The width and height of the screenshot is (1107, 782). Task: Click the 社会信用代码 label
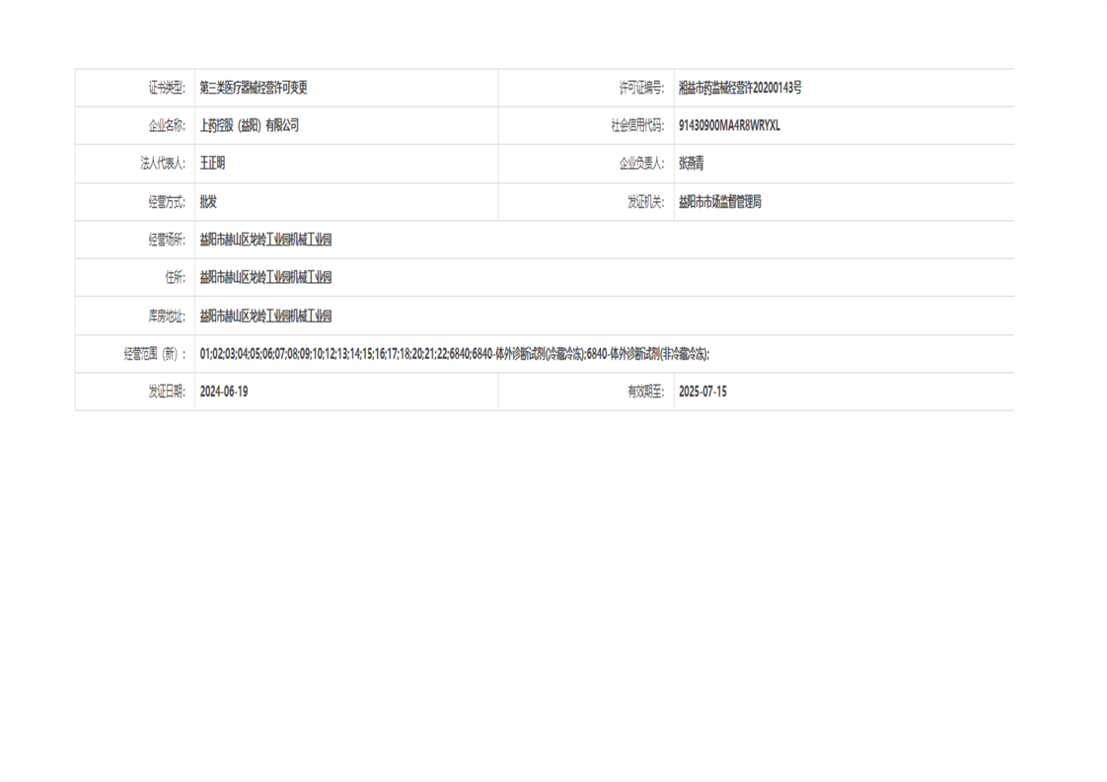(x=637, y=125)
